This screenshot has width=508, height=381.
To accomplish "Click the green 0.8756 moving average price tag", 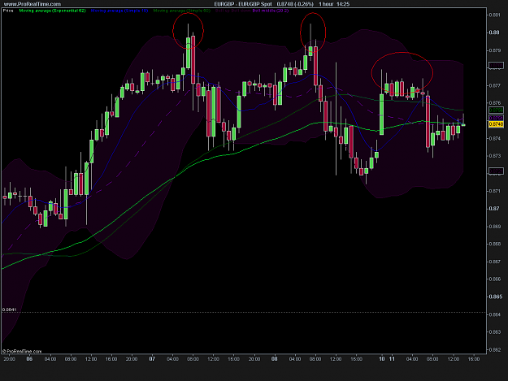I will (x=496, y=110).
